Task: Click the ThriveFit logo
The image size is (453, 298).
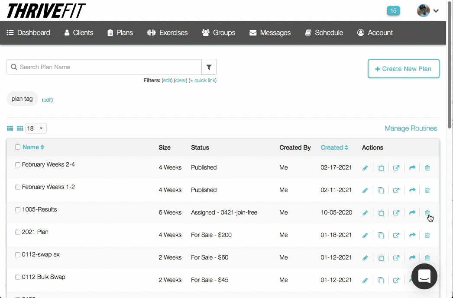Action: pyautogui.click(x=46, y=11)
